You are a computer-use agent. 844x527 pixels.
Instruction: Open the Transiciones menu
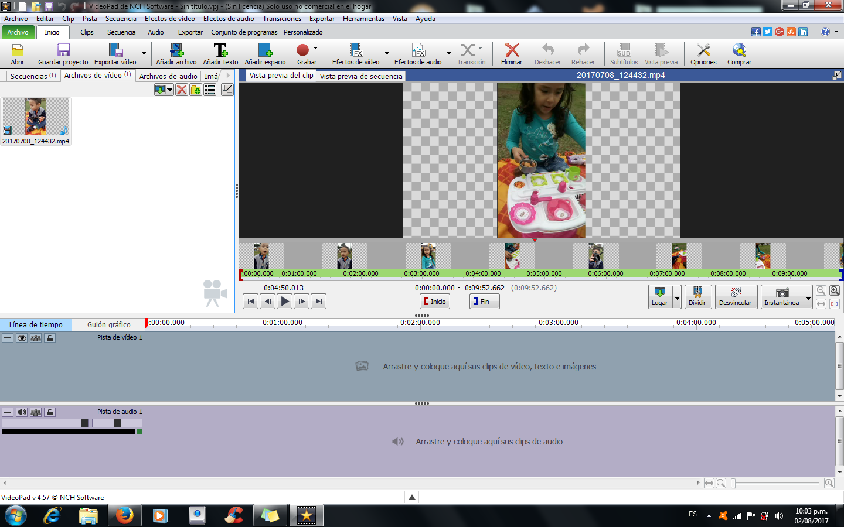click(282, 19)
